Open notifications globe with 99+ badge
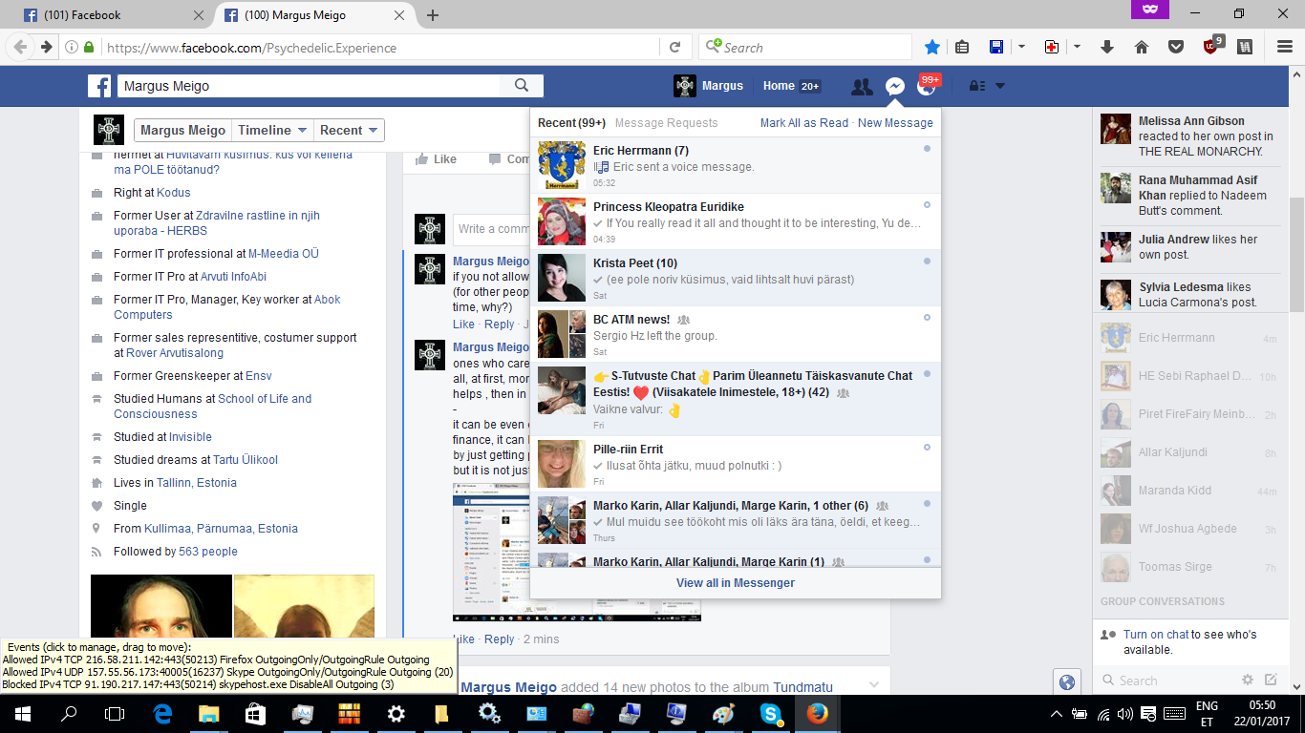The width and height of the screenshot is (1305, 733). [926, 86]
